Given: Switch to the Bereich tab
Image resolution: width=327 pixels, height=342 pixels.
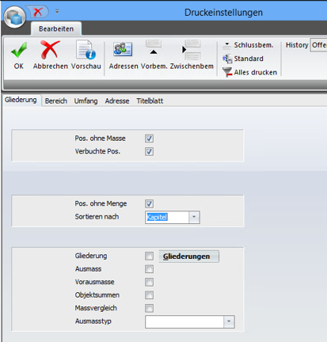Looking at the screenshot, I should [56, 101].
